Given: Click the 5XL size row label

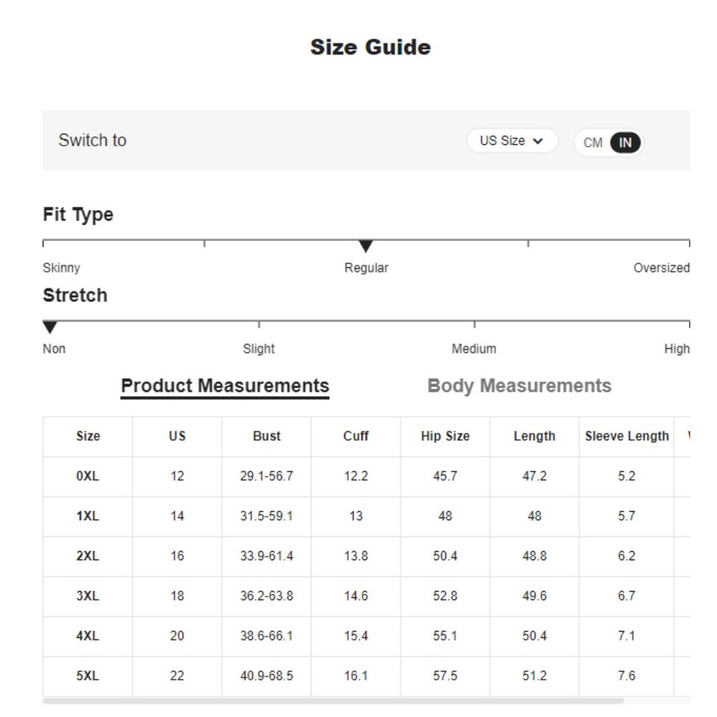Looking at the screenshot, I should coord(87,676).
